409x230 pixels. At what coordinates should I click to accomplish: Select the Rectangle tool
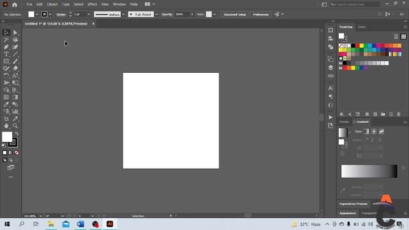click(6, 61)
